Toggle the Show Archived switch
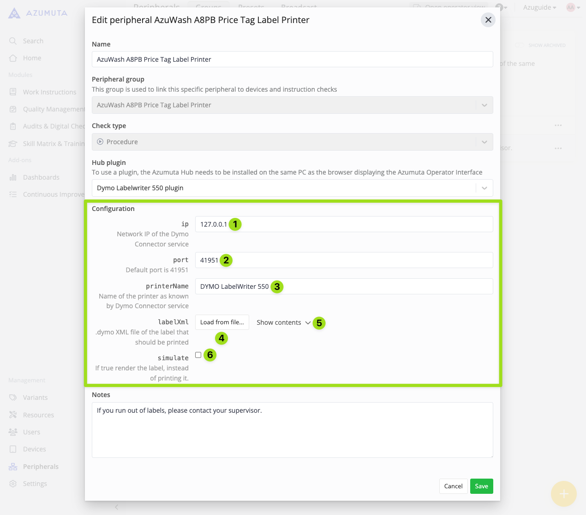 tap(520, 45)
